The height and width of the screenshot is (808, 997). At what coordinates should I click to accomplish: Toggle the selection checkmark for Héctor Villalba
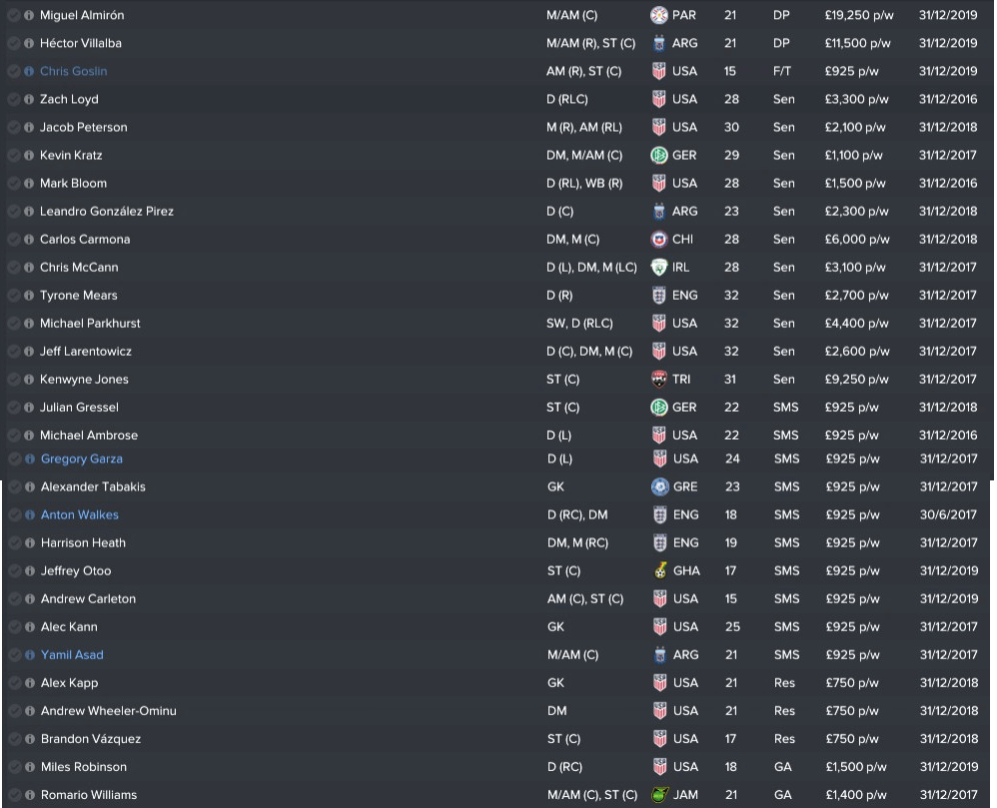pos(13,43)
